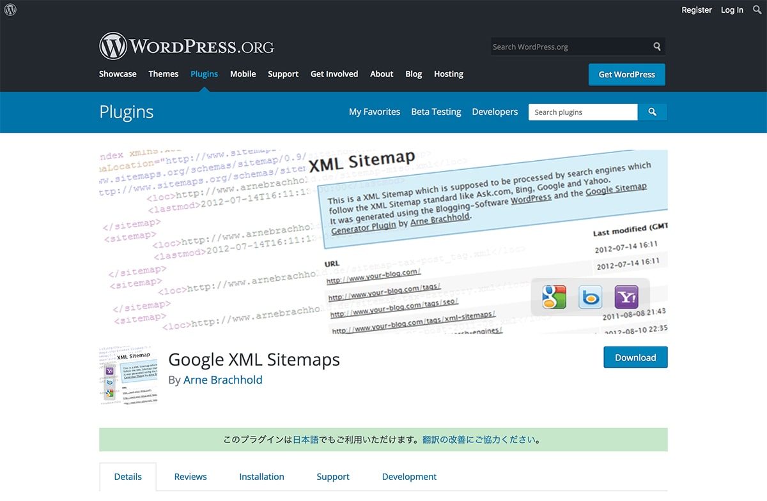Screen dimensions: 767x501
Task: Open the Hosting navigation link
Action: point(448,74)
